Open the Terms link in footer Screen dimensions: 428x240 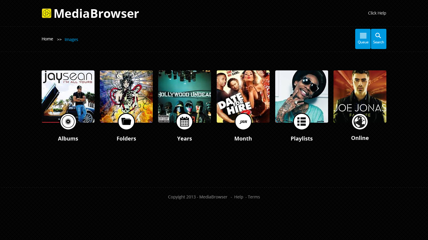(x=254, y=197)
